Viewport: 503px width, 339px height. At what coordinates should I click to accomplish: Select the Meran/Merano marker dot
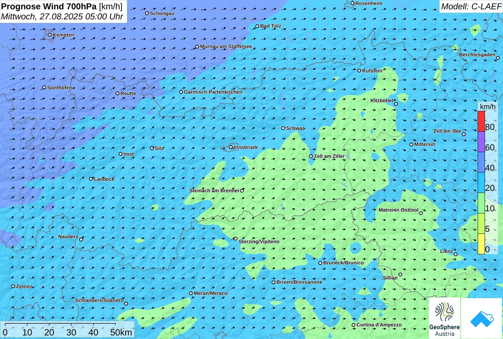click(191, 293)
